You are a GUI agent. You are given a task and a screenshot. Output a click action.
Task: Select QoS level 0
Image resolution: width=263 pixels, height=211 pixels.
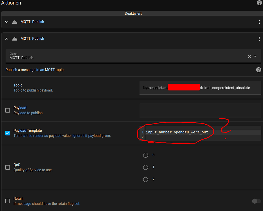pos(145,155)
